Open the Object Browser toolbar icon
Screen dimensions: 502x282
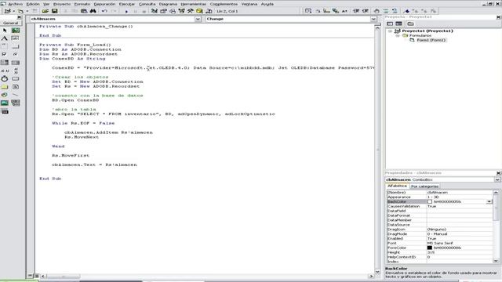[181, 11]
